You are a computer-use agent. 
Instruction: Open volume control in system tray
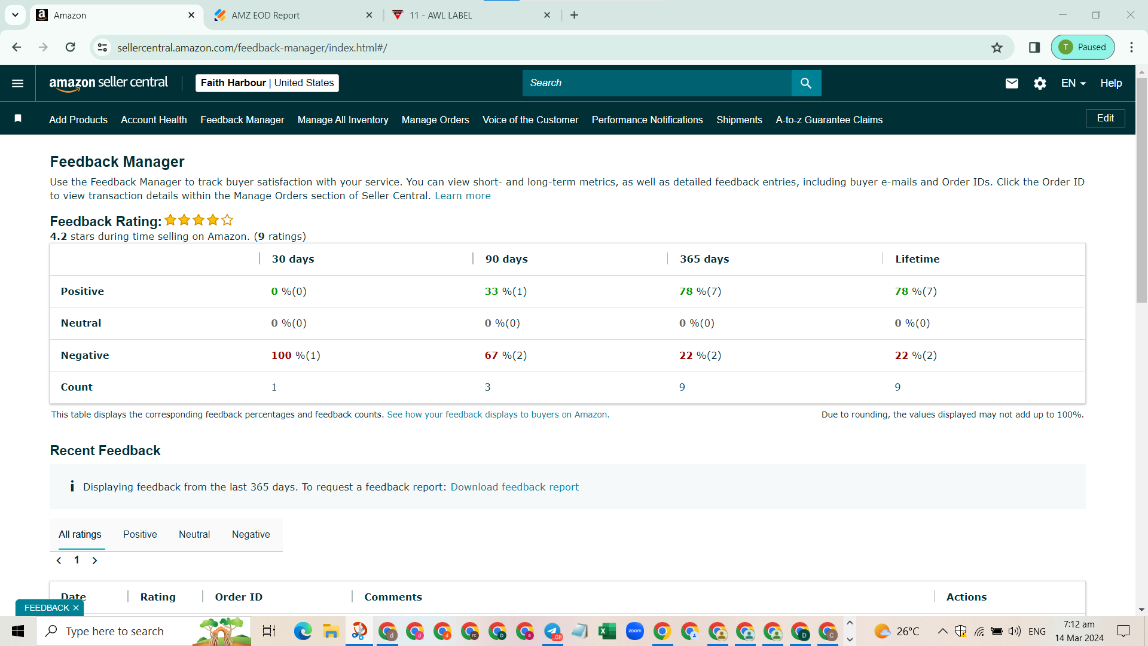[1014, 631]
